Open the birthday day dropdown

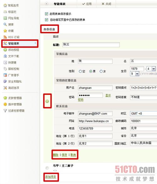(x=137, y=74)
